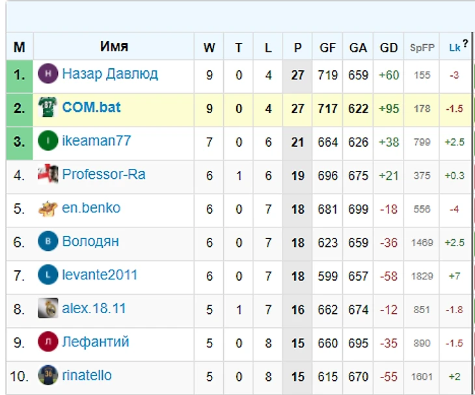This screenshot has width=475, height=395.
Task: Open the ikeaman77 profile link
Action: click(96, 141)
